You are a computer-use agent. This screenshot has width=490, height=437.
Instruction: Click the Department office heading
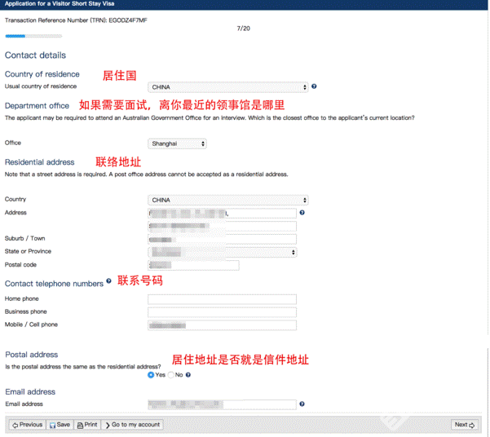click(x=37, y=106)
